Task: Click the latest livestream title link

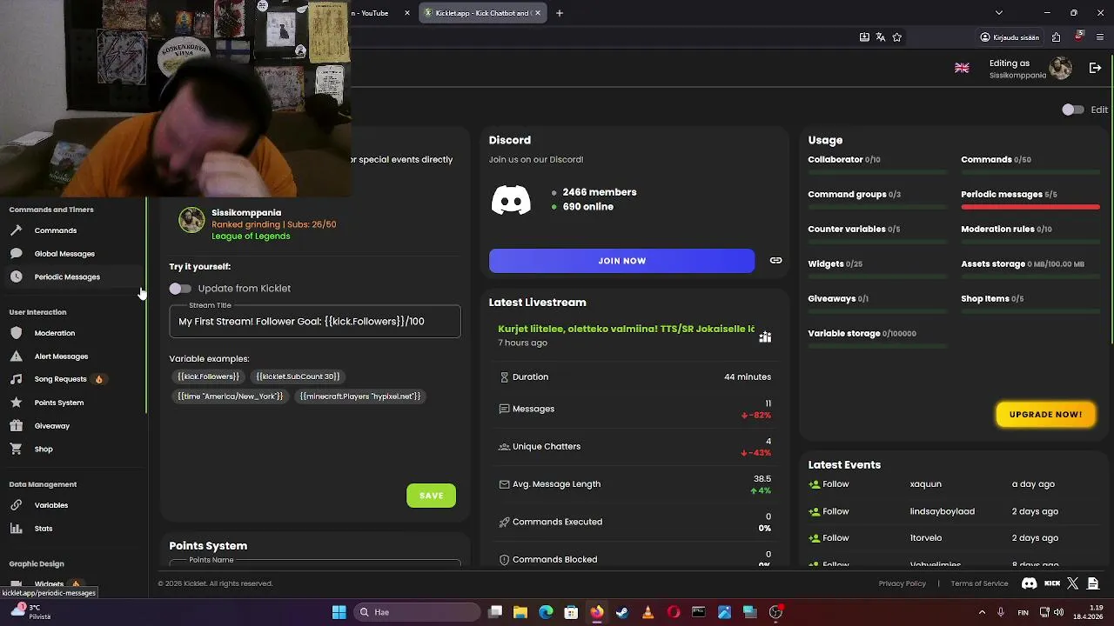Action: point(626,329)
